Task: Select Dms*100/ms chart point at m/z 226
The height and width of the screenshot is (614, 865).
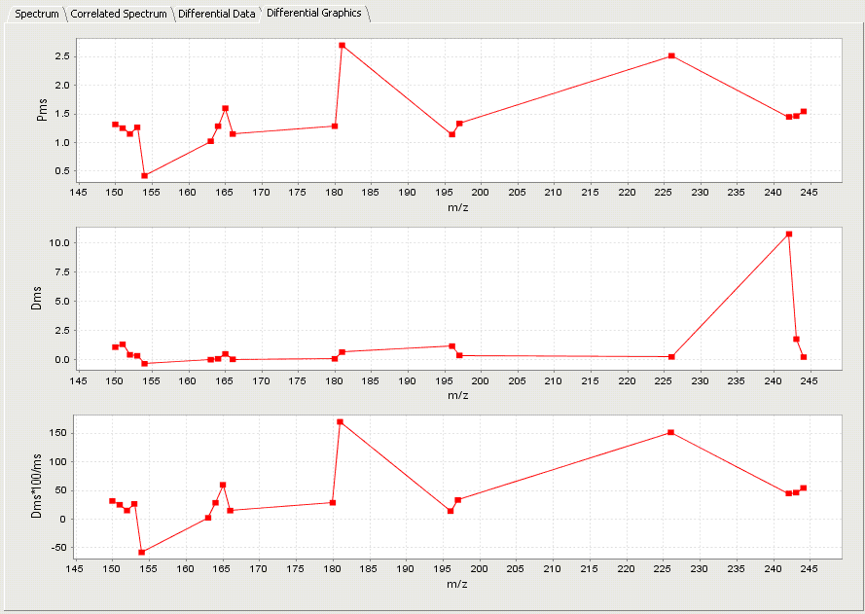Action: click(671, 432)
